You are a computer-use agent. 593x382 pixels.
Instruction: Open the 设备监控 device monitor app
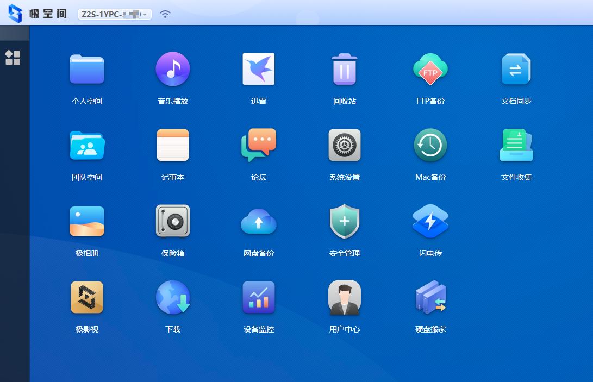[259, 298]
